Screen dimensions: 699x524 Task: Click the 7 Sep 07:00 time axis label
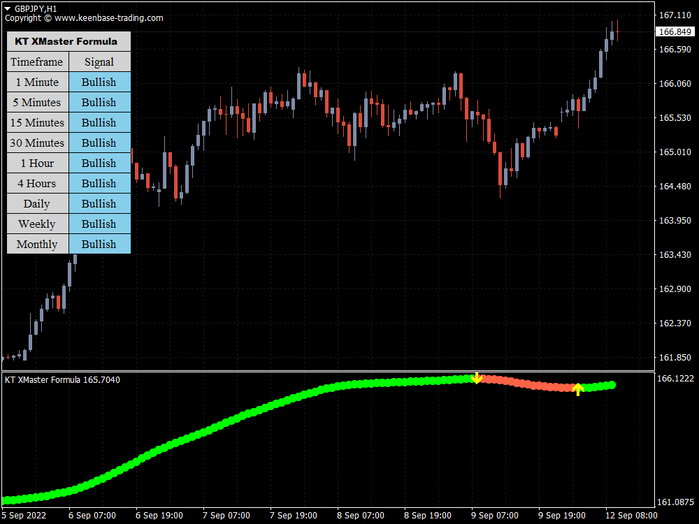tap(226, 515)
